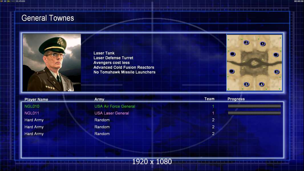Click Advanced Cold Fusion Reactors text
The image size is (304, 171).
(124, 67)
